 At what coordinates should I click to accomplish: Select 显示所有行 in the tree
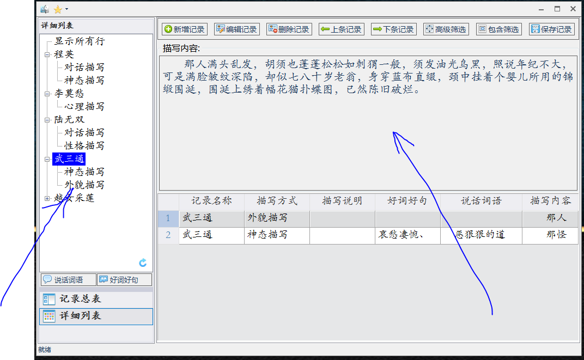click(x=80, y=41)
